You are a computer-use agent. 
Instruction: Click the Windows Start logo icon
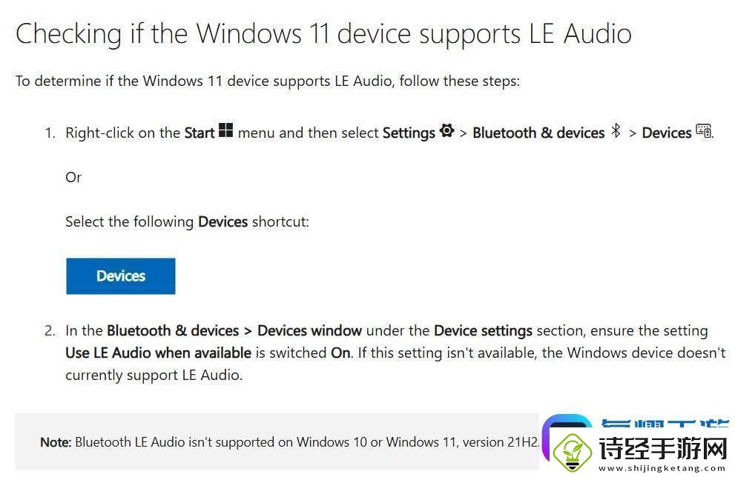coord(225,130)
